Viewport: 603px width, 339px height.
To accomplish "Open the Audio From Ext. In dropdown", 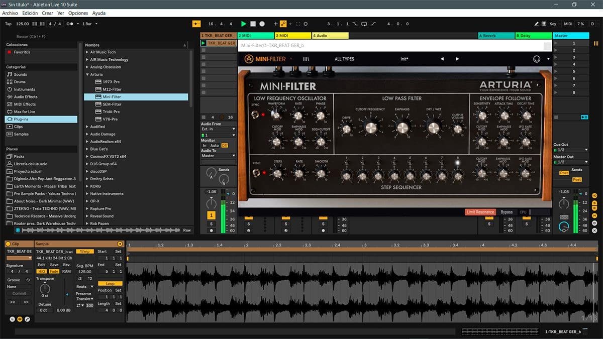I will click(218, 129).
